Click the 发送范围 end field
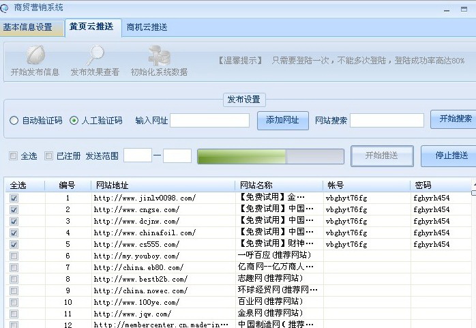The width and height of the screenshot is (476, 328). (177, 155)
